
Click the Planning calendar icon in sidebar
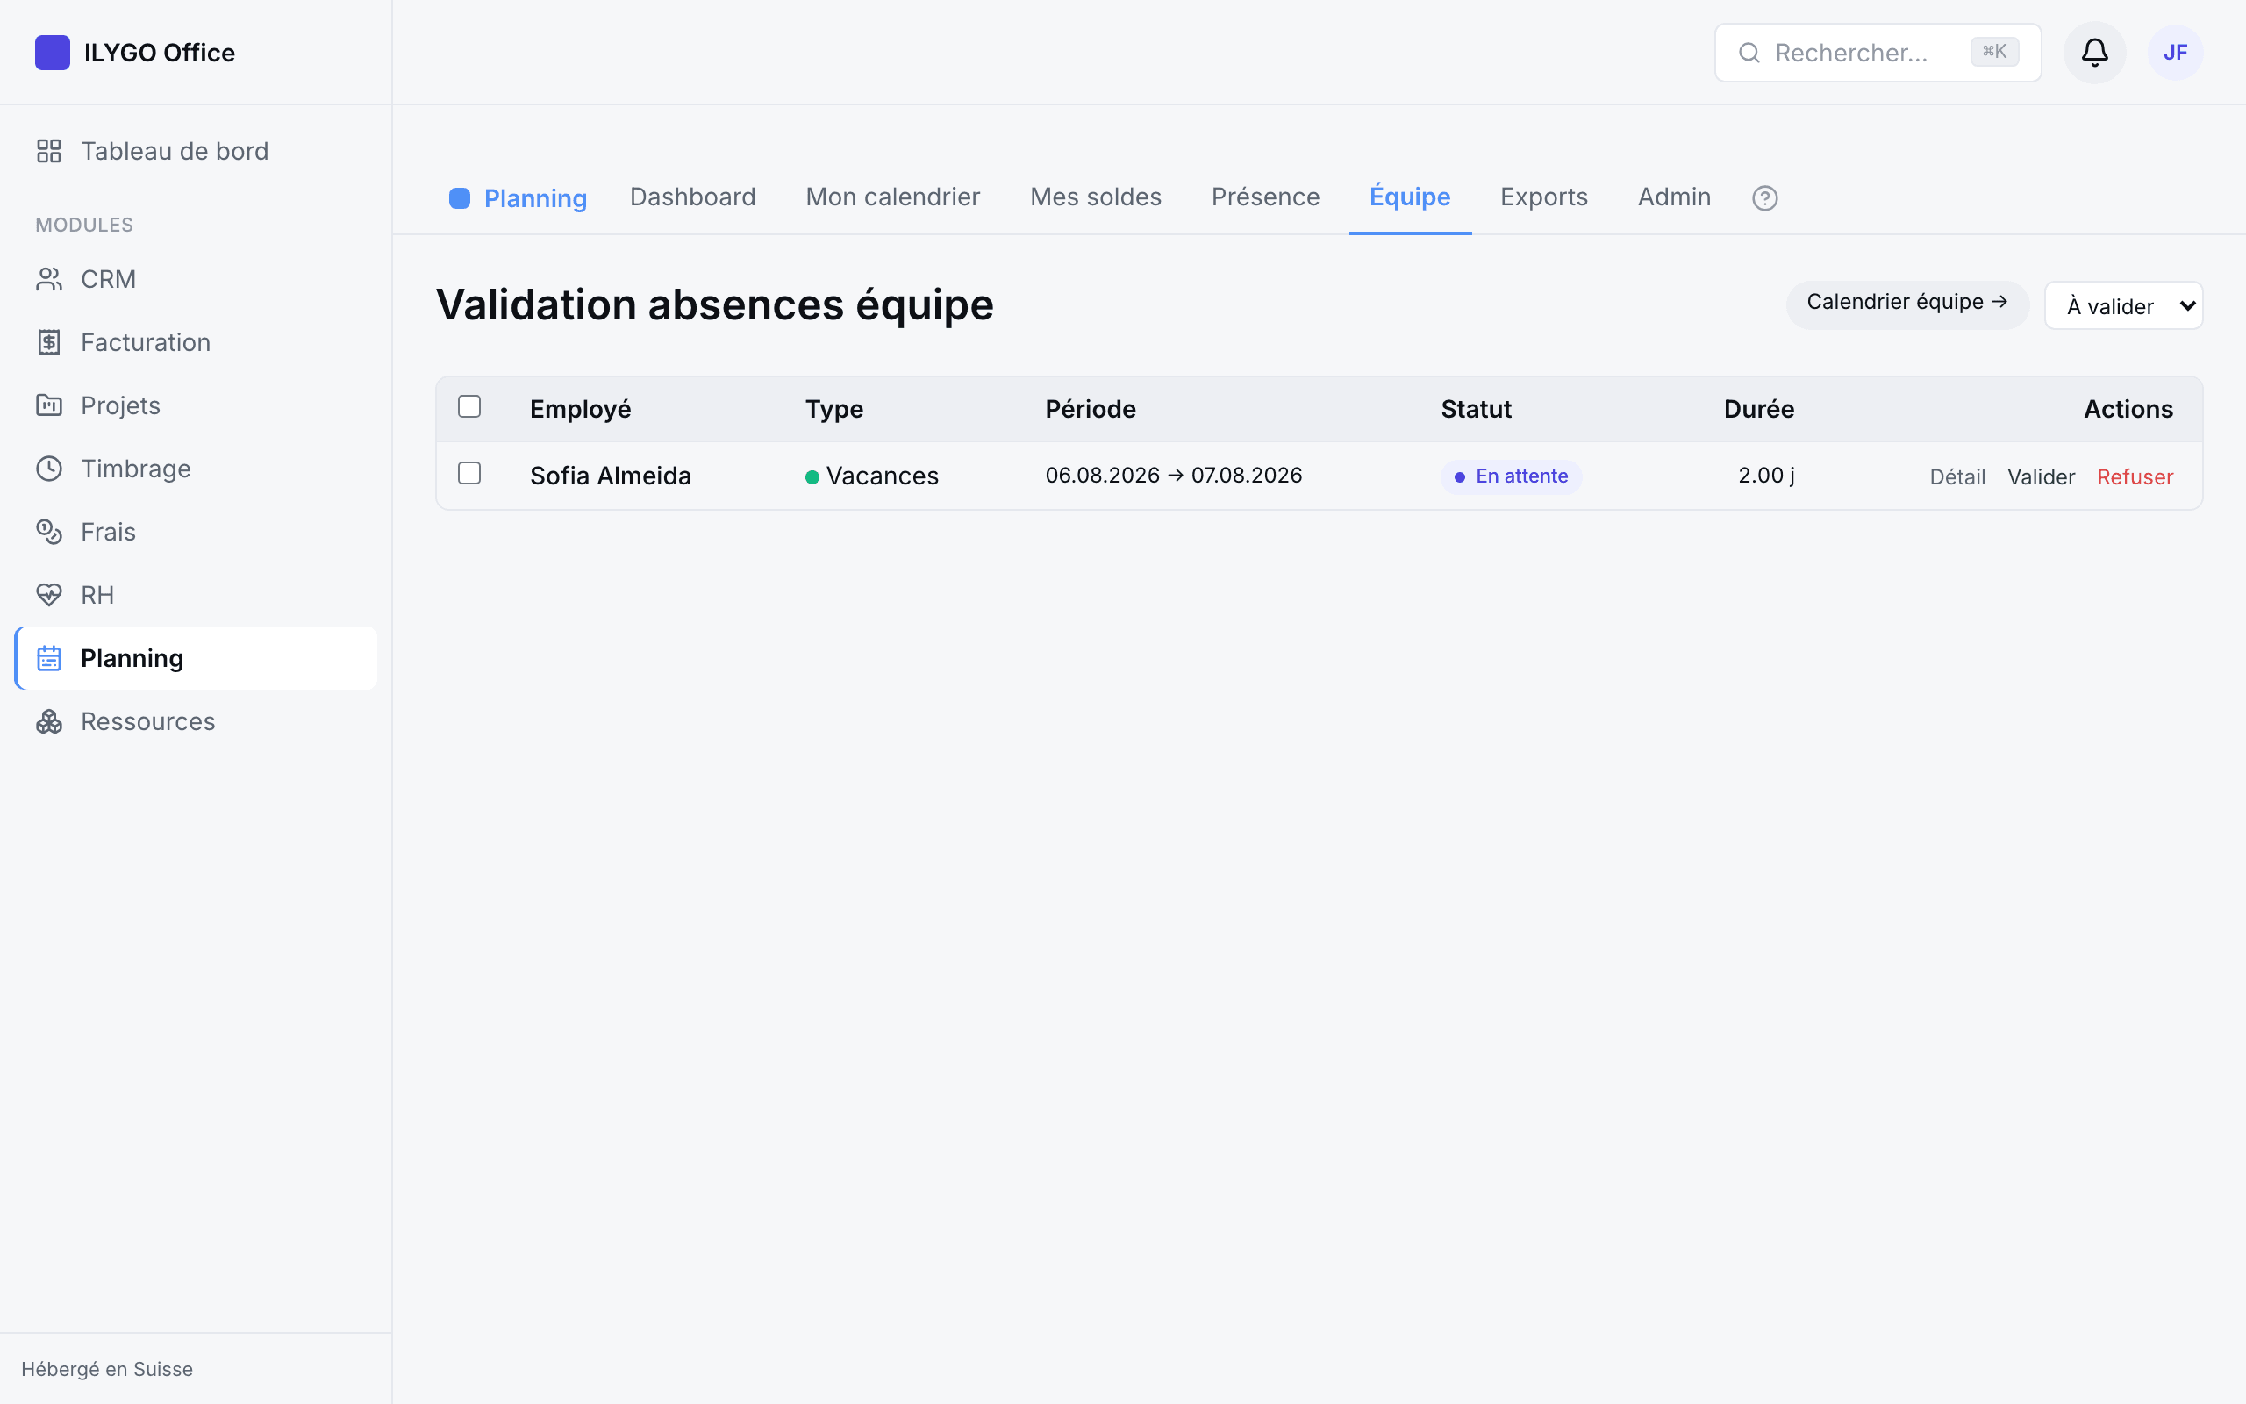pos(49,658)
